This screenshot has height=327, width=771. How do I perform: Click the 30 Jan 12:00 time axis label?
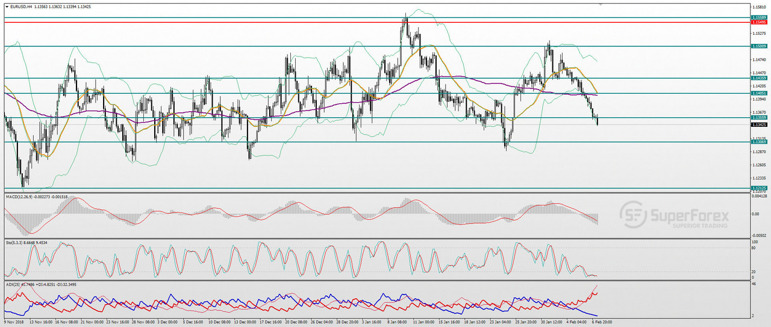pyautogui.click(x=551, y=322)
